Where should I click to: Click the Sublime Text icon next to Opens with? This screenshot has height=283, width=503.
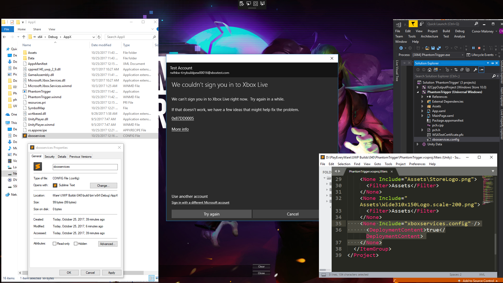tap(55, 185)
